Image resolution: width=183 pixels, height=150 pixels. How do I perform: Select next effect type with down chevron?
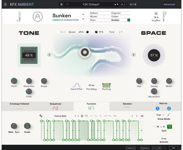coord(83,19)
